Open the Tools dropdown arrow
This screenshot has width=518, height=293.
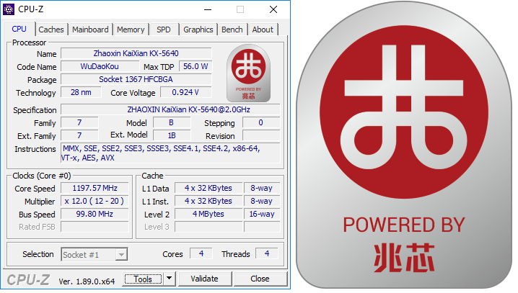click(169, 279)
